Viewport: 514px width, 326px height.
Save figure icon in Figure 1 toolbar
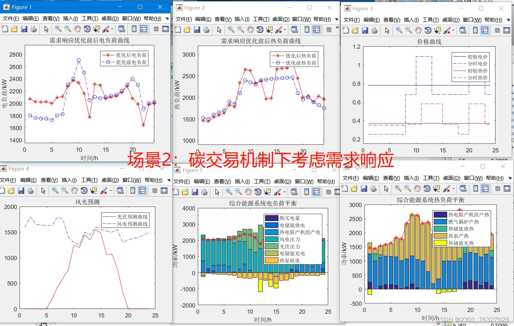click(24, 29)
